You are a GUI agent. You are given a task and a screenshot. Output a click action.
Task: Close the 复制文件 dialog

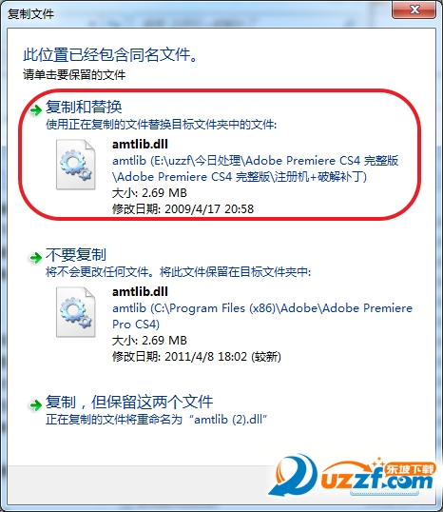[x=414, y=10]
